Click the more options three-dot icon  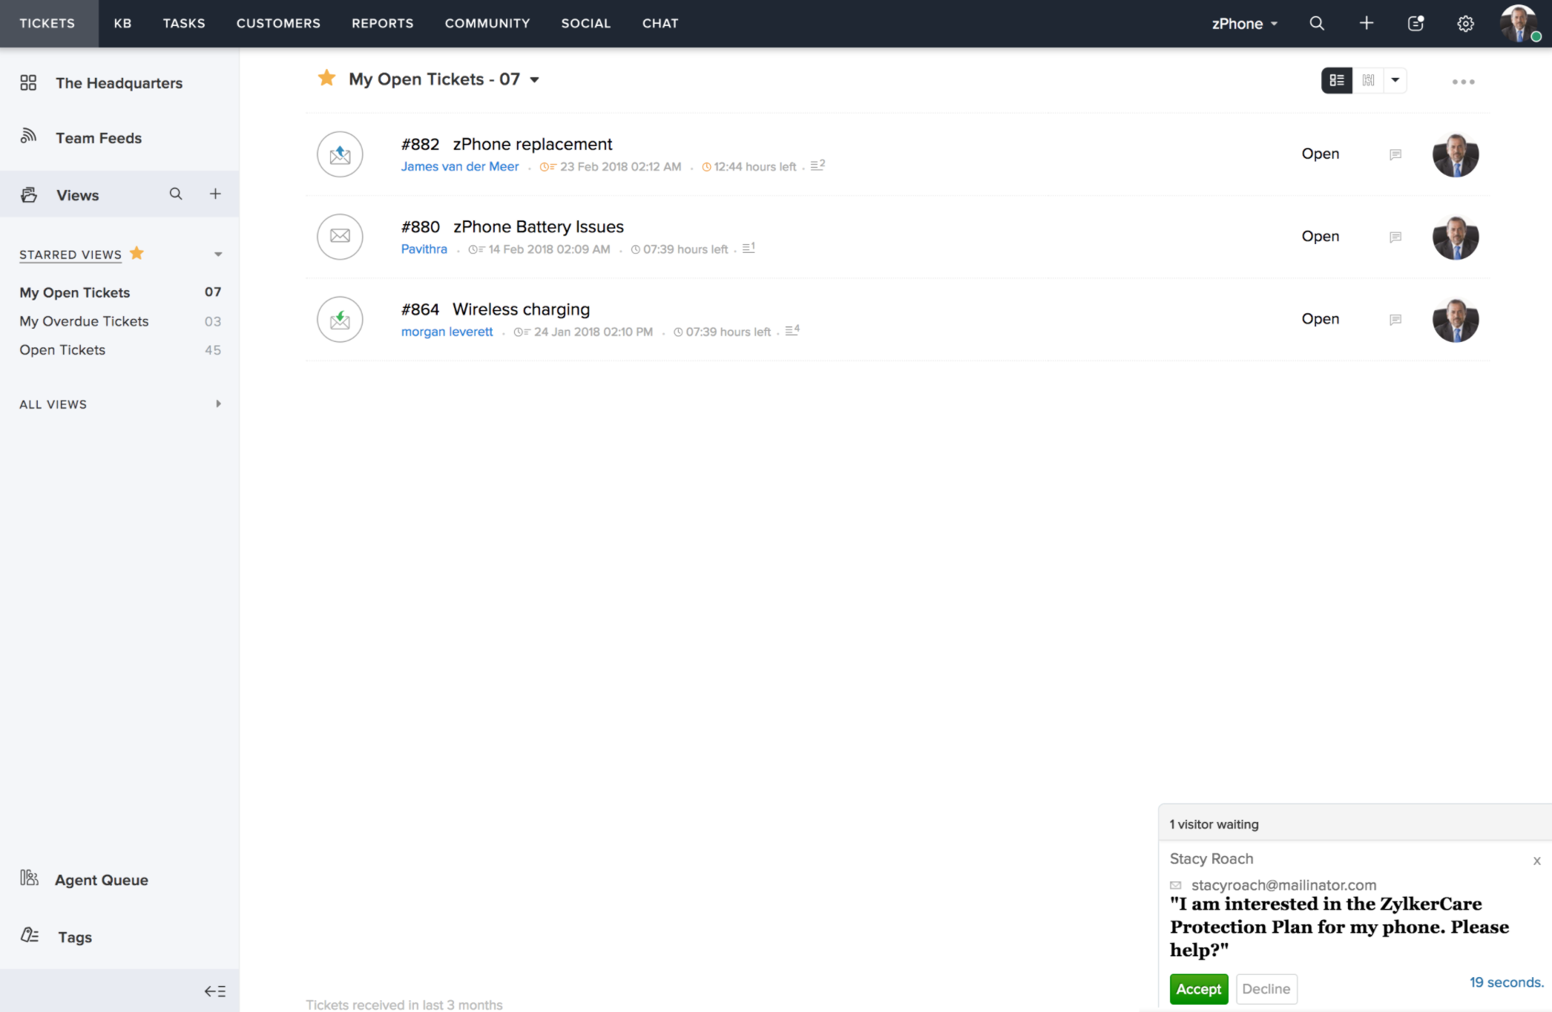point(1463,82)
